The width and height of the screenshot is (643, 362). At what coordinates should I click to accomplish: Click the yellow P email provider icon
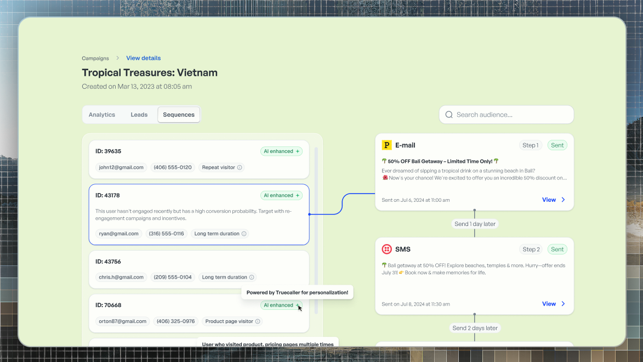(x=387, y=145)
